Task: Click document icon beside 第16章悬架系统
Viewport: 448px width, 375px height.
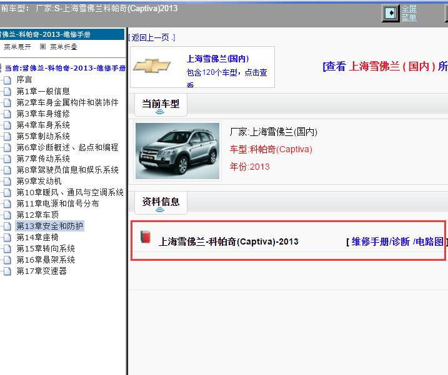Action: (7, 260)
